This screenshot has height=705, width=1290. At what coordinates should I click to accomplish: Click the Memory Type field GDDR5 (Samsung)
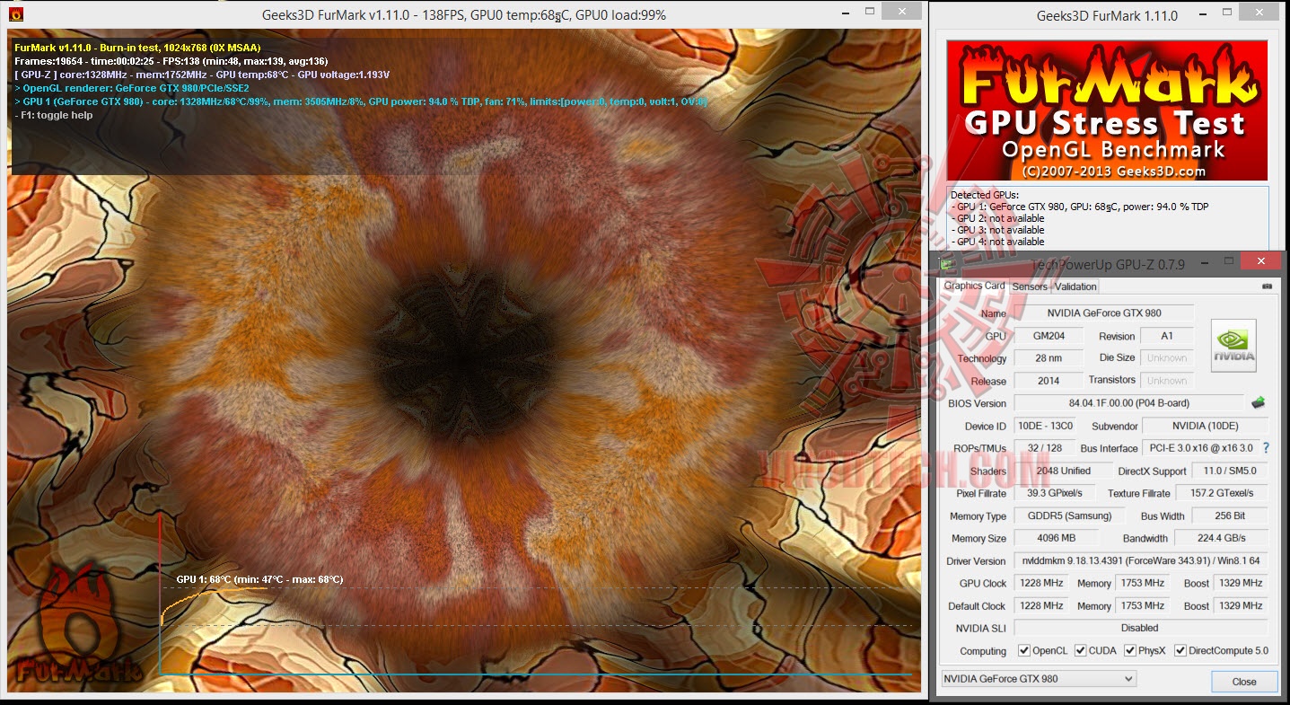(x=1069, y=516)
